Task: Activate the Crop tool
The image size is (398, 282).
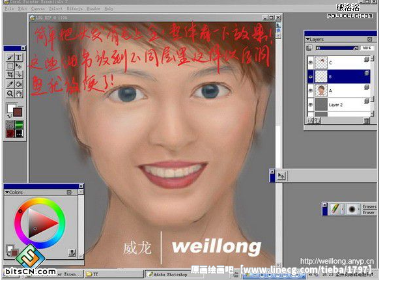Action: [x=10, y=75]
